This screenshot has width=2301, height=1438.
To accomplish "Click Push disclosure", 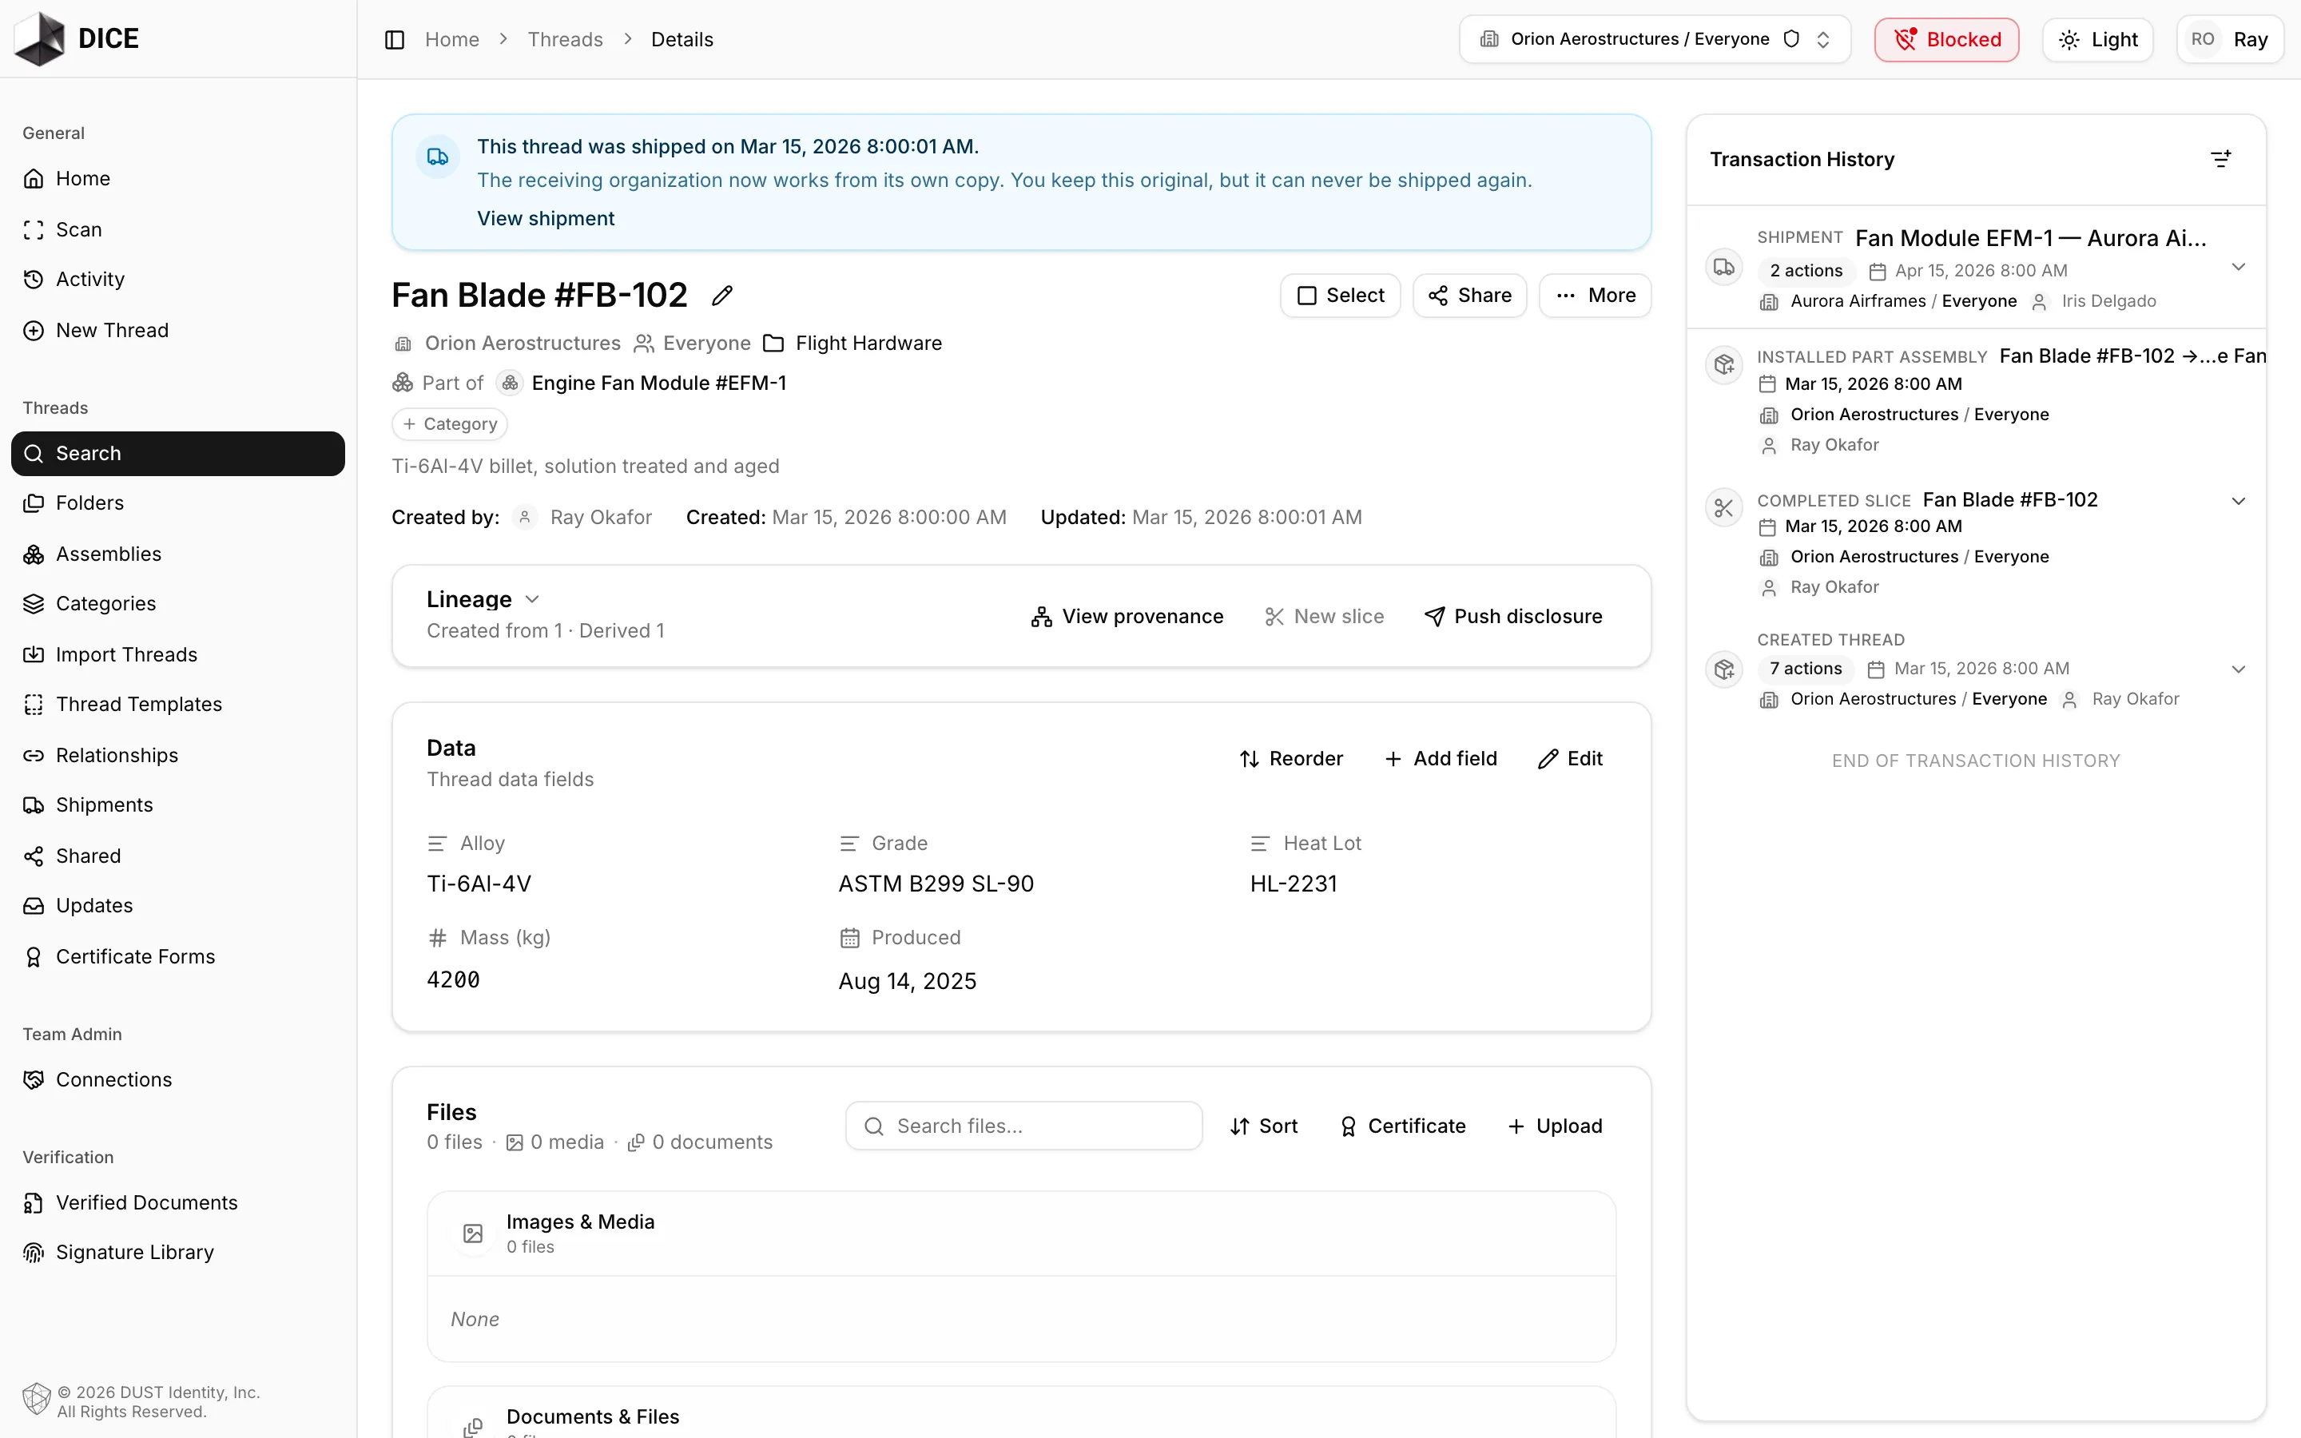I will pyautogui.click(x=1512, y=616).
